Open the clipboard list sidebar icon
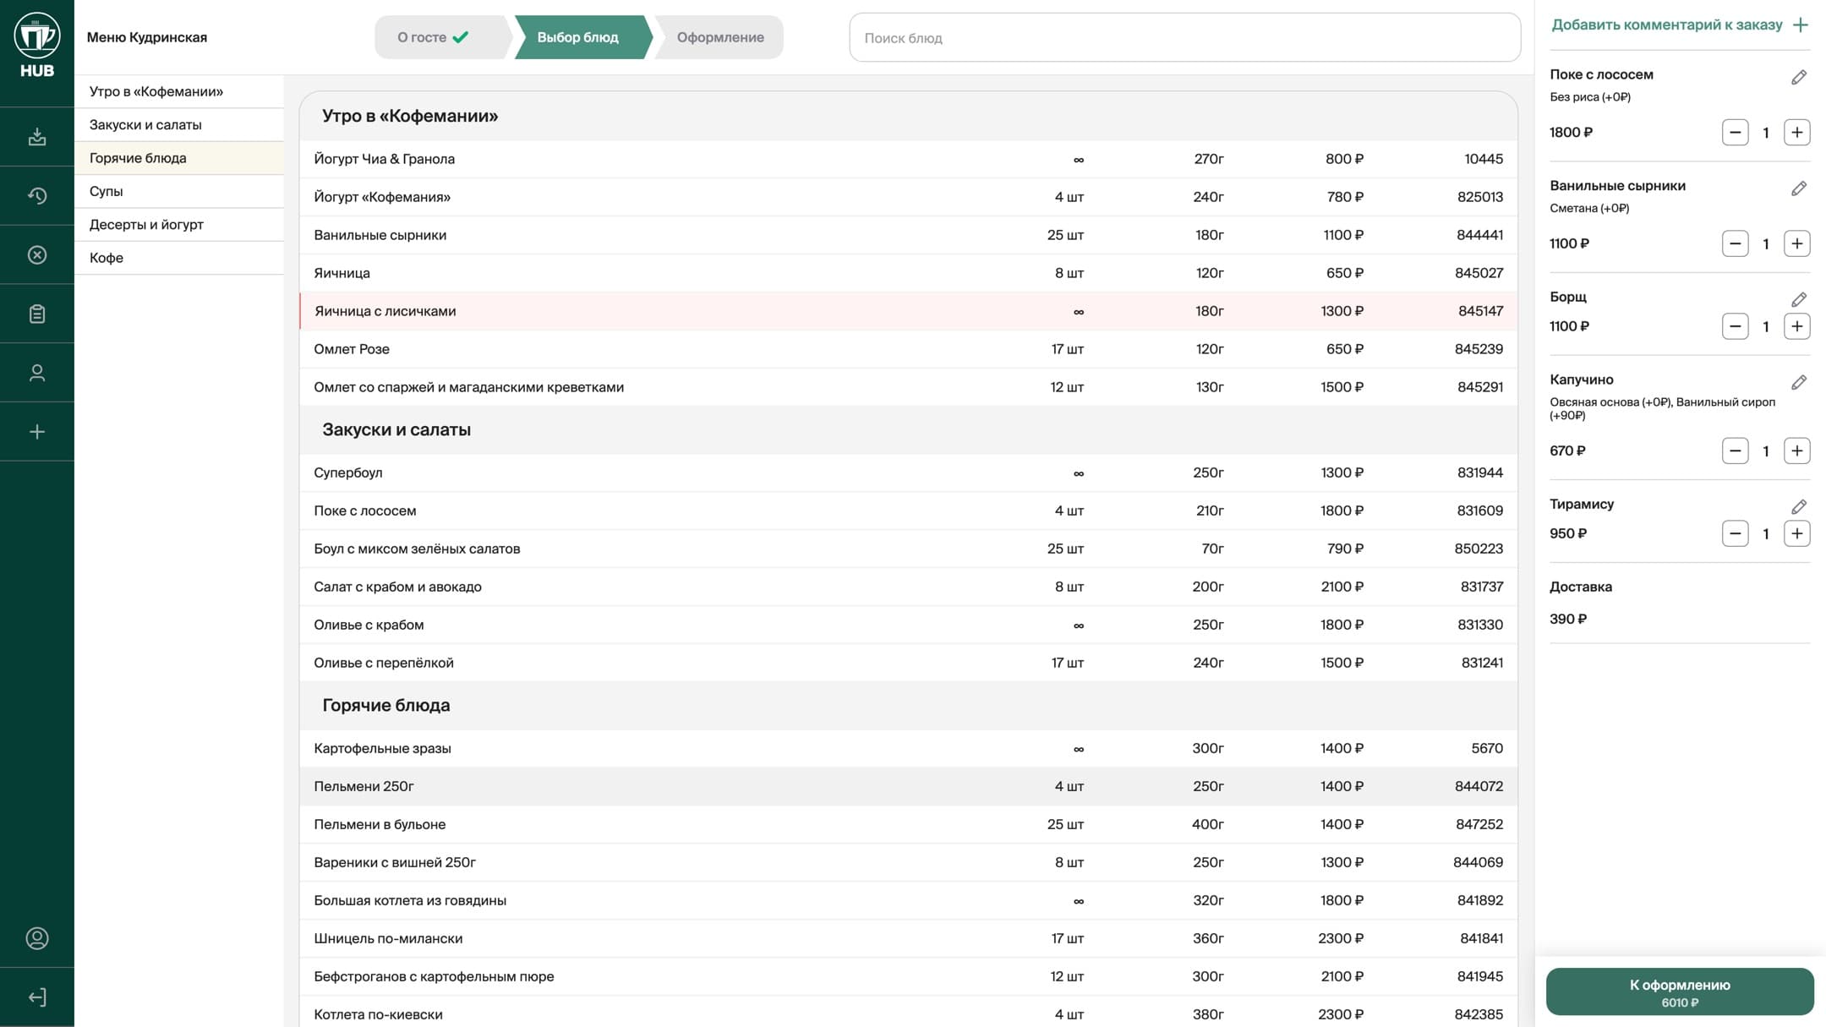Image resolution: width=1826 pixels, height=1027 pixels. [x=37, y=314]
